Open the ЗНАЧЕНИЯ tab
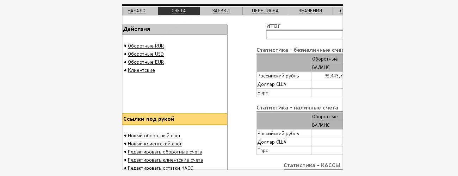This screenshot has width=458, height=176. coord(310,11)
